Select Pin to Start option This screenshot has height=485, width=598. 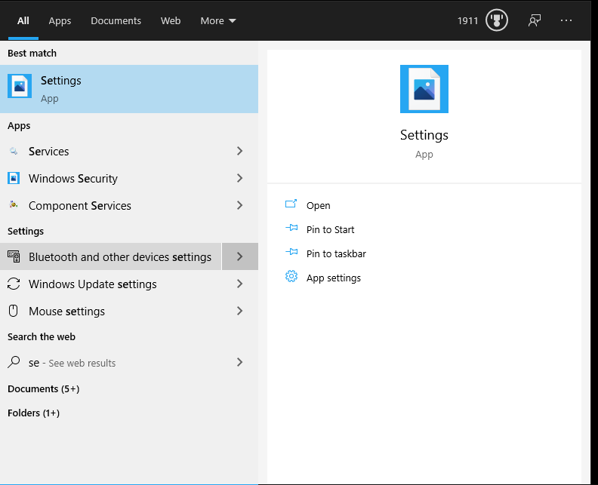point(330,229)
